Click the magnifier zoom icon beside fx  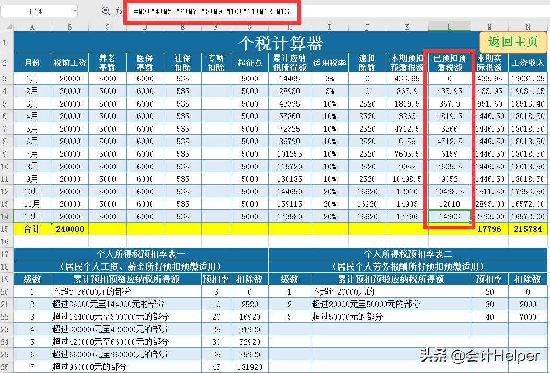point(106,10)
